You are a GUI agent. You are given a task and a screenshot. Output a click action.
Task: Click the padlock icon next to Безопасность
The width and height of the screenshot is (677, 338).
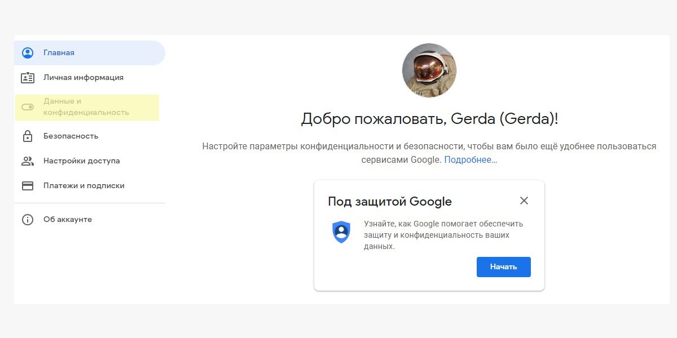click(28, 136)
